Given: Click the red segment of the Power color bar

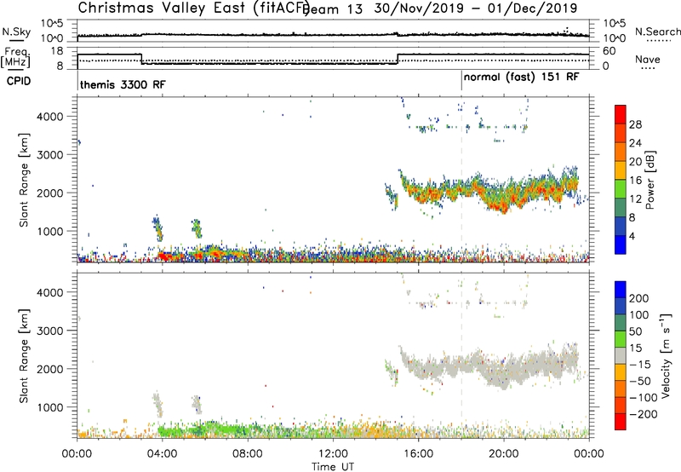Looking at the screenshot, I should pyautogui.click(x=621, y=114).
